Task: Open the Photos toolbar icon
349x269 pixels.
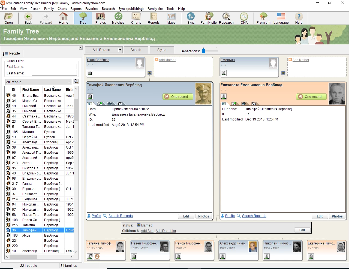Action: coord(100,18)
